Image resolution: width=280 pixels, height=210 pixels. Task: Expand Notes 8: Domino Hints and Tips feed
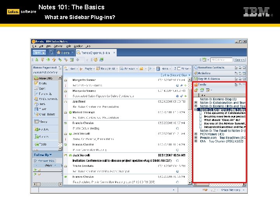(196, 106)
